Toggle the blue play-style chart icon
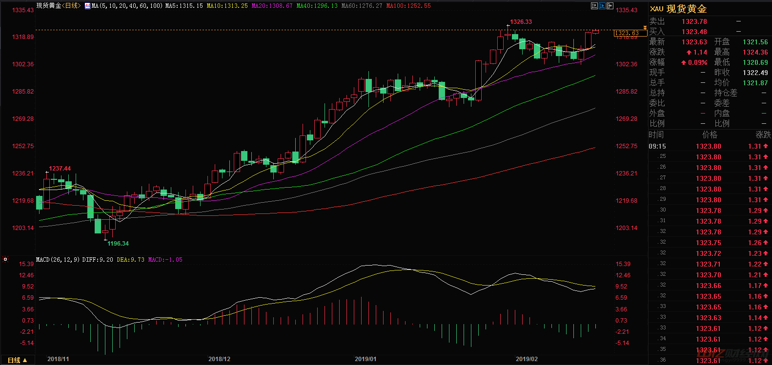Screen dimensions: 772x365 602,6
